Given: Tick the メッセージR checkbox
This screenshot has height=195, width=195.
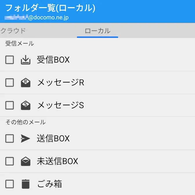Looking at the screenshot, I should click(10, 83).
